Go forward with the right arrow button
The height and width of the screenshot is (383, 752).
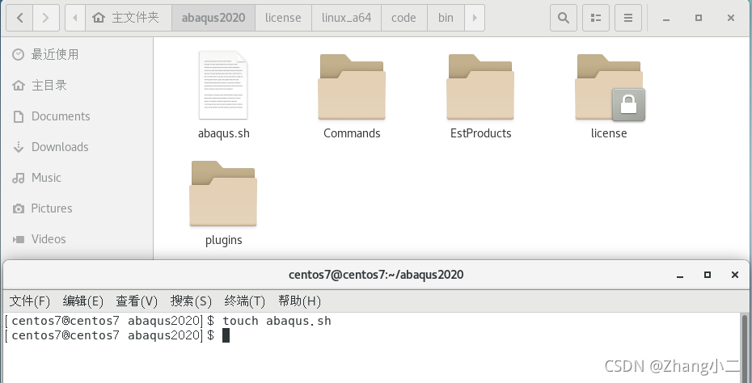[x=46, y=17]
